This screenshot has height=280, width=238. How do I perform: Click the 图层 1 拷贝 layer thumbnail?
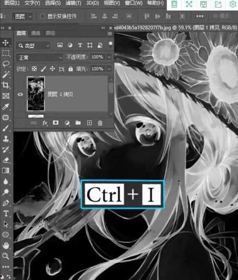click(x=36, y=94)
